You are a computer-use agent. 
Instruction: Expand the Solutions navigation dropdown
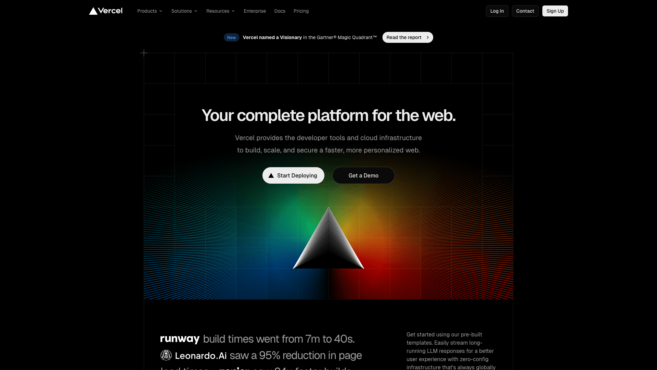click(184, 11)
